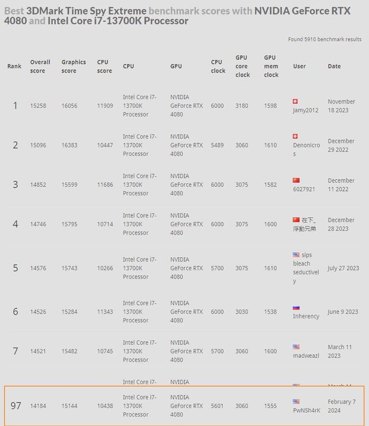Open rank 1 overall score 15258 result

tap(38, 105)
